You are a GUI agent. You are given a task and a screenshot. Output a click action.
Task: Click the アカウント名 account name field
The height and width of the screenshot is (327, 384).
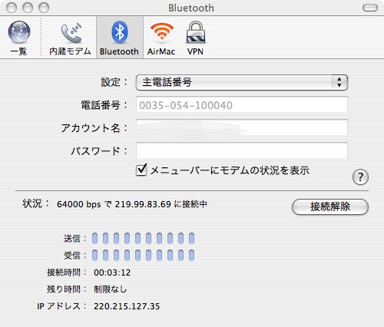242,127
